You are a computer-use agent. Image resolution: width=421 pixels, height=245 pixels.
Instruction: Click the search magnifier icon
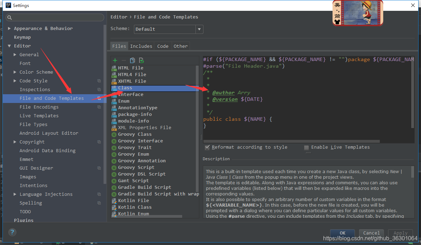click(x=9, y=17)
